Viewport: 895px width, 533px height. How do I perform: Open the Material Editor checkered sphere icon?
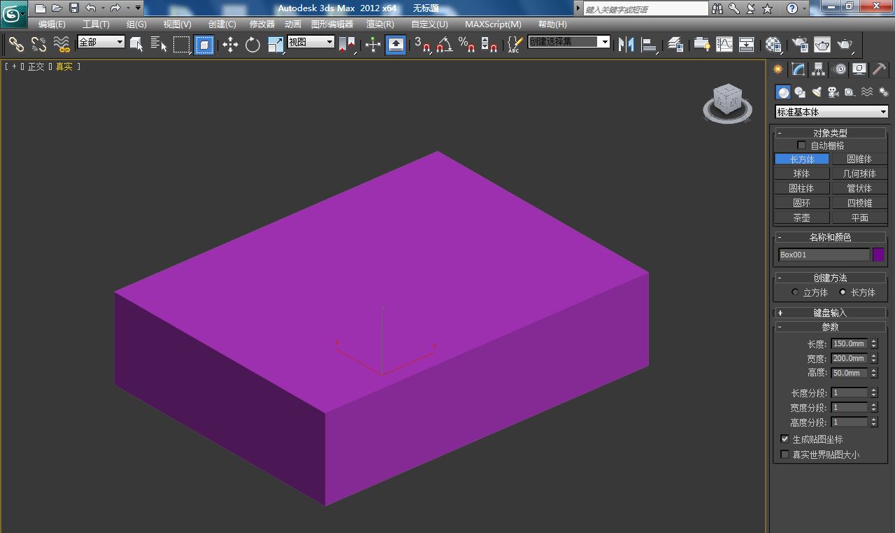tap(773, 45)
